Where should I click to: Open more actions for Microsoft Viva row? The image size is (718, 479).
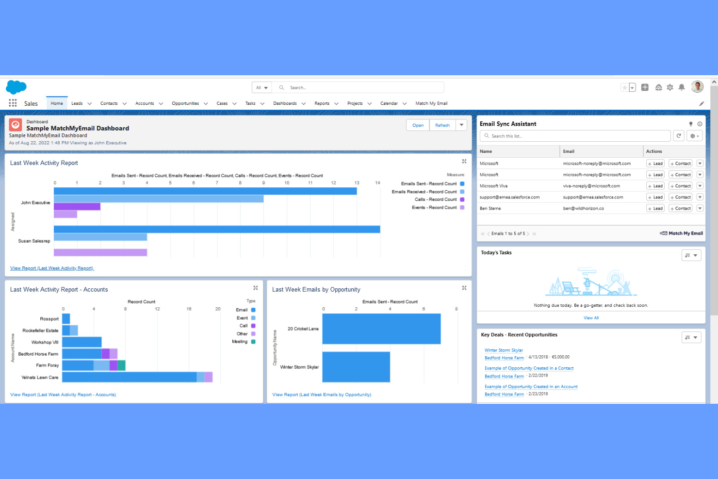[x=700, y=186]
